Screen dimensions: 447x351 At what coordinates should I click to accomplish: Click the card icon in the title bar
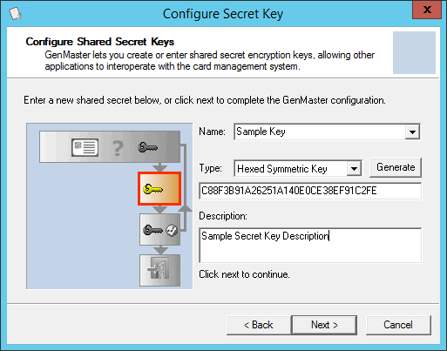16,14
